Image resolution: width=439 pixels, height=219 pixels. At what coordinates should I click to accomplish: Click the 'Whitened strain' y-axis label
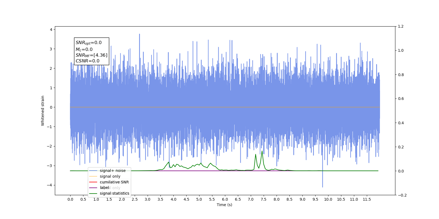(43, 111)
